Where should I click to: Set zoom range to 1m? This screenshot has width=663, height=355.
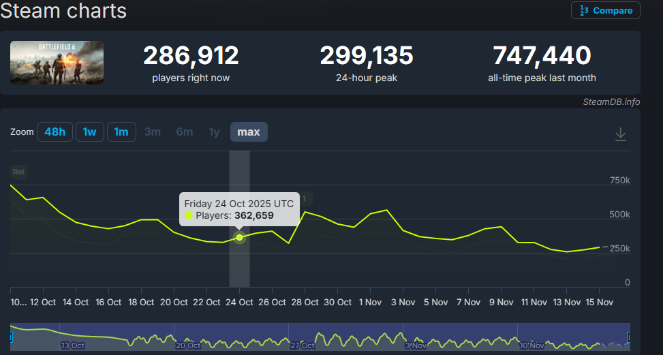click(121, 132)
